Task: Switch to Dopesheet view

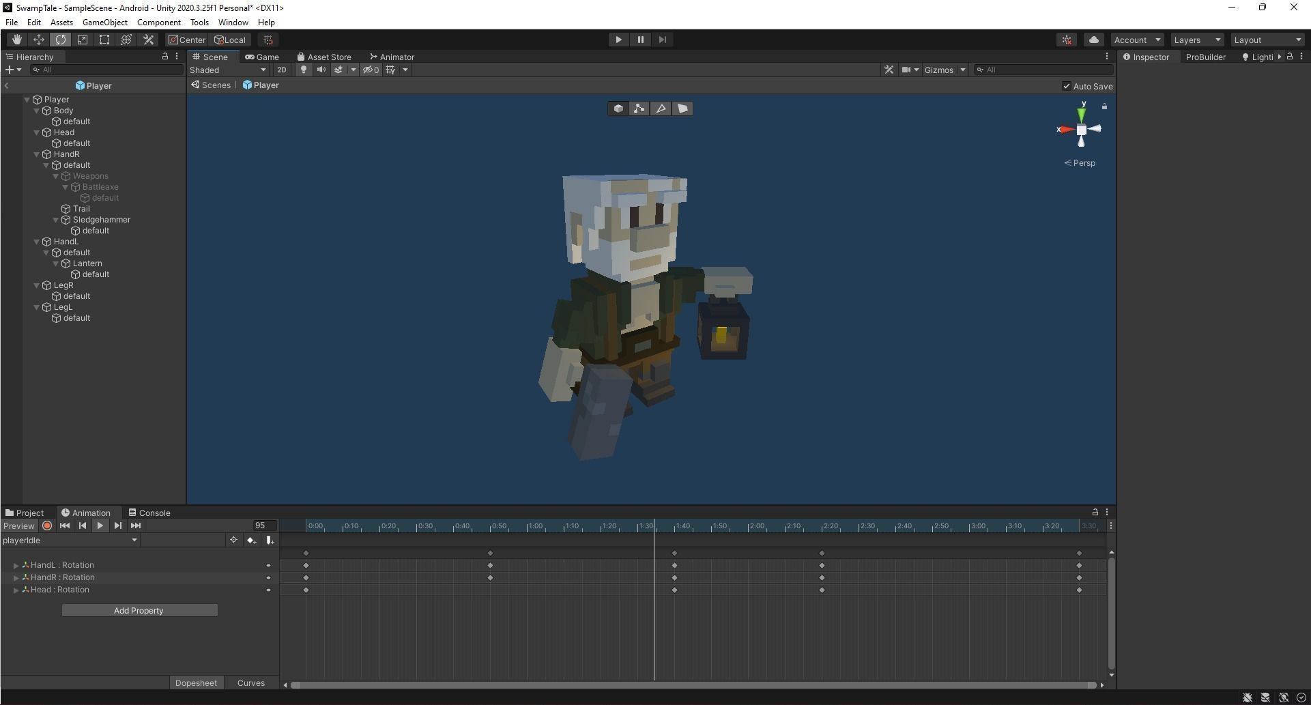Action: coord(196,682)
